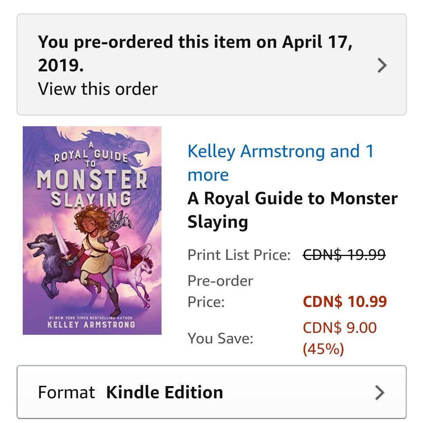Click the 'Print List Price:' label
Viewport: 423px width, 423px height.
pos(239,255)
